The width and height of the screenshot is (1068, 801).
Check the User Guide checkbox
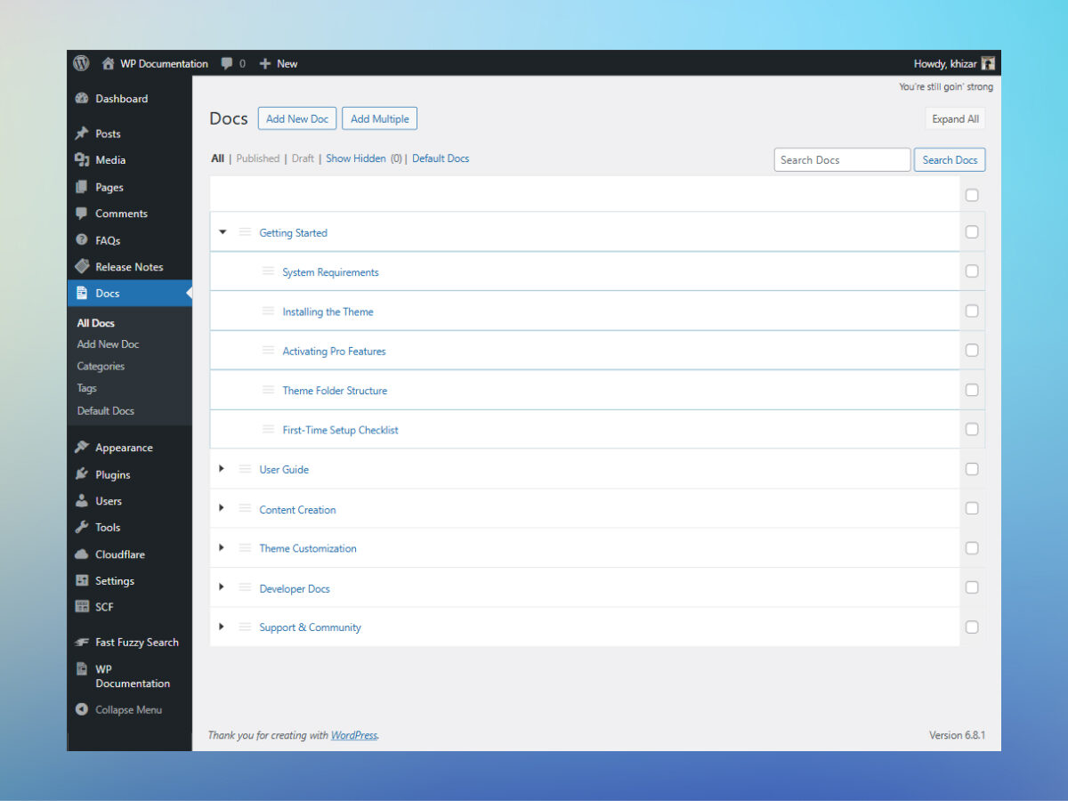[x=972, y=469]
